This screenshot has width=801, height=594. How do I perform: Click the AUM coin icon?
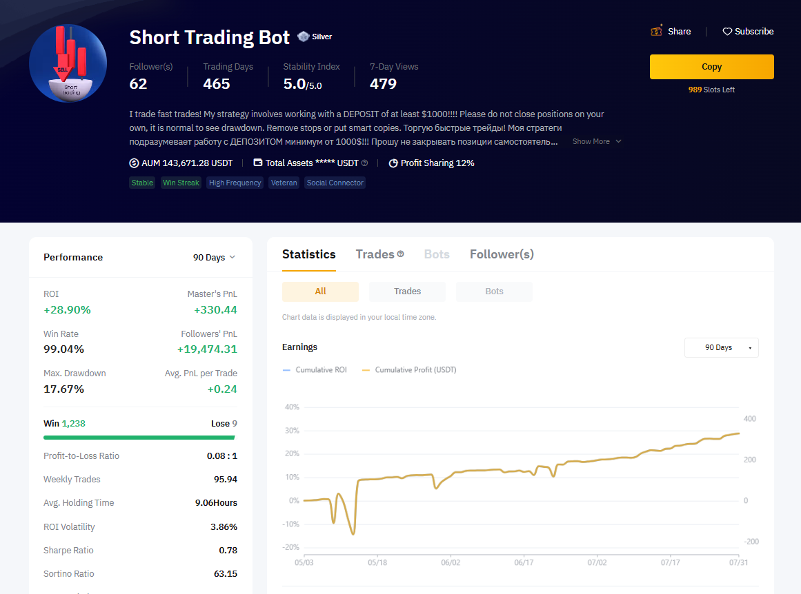pos(134,163)
